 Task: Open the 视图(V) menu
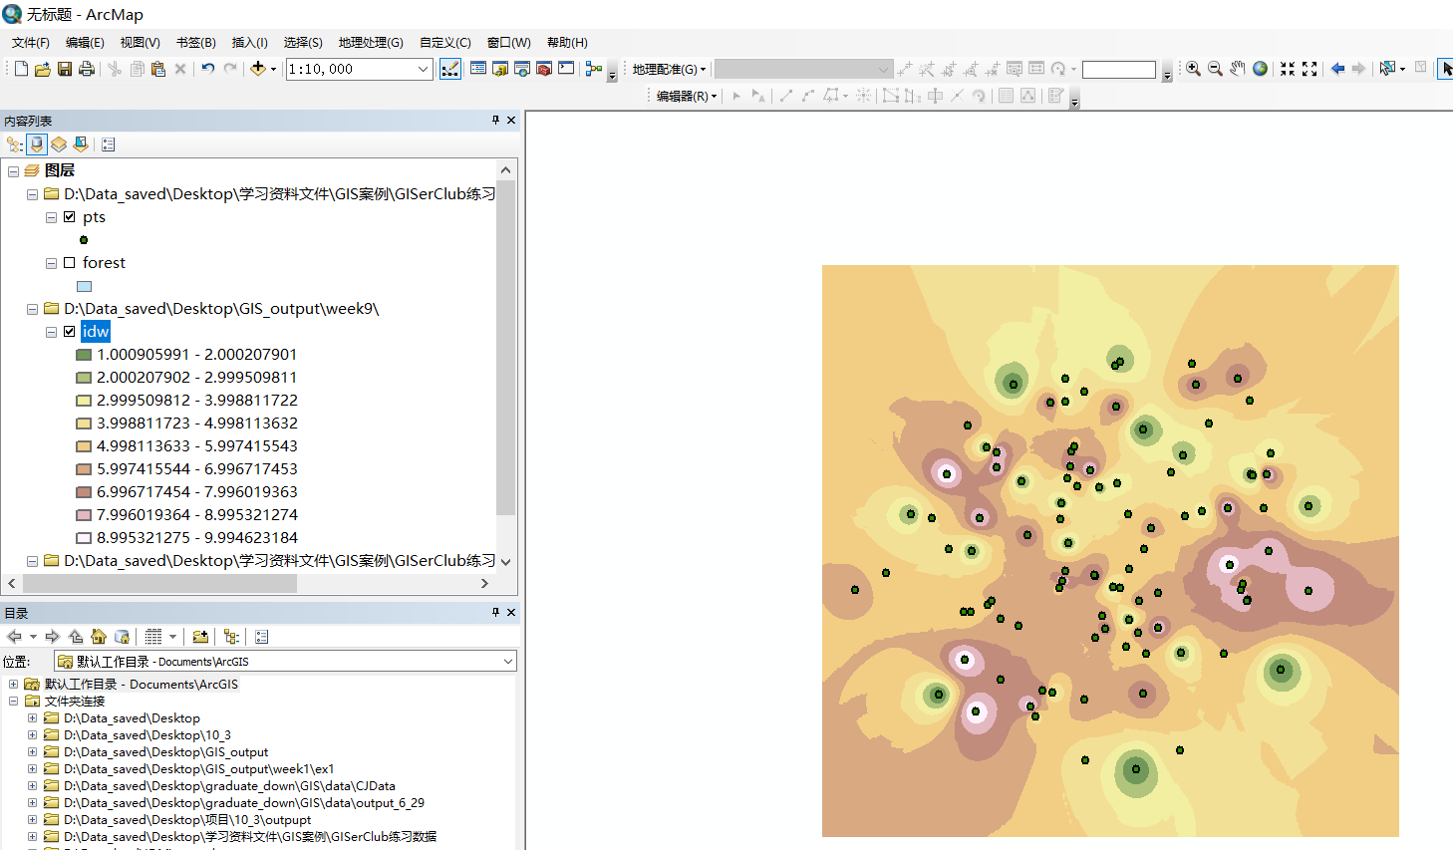(x=140, y=42)
